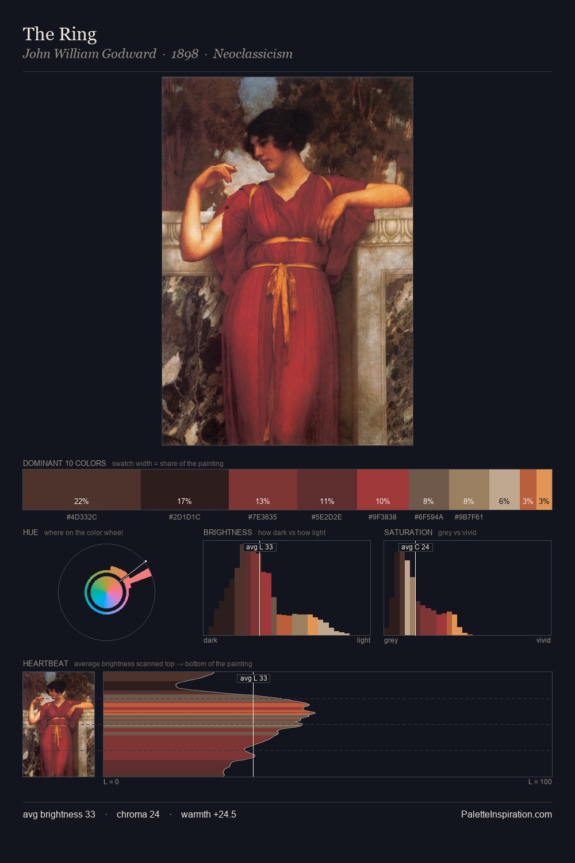Click the 'HEARTBEAT' section heading
The image size is (575, 863).
(x=45, y=663)
